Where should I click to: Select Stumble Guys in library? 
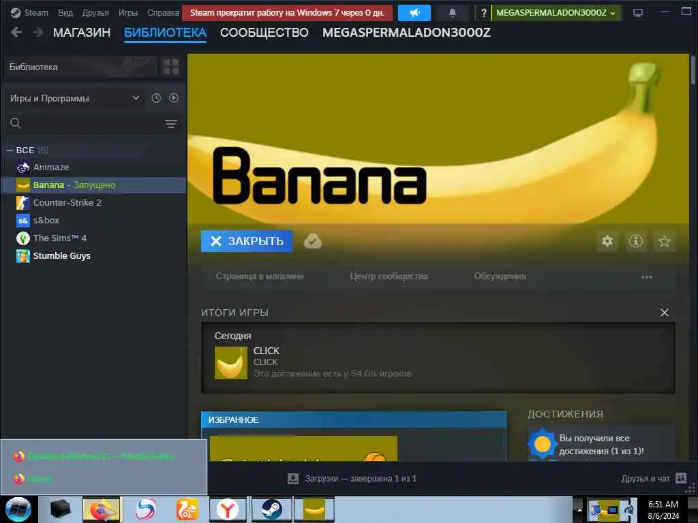[x=94, y=256]
